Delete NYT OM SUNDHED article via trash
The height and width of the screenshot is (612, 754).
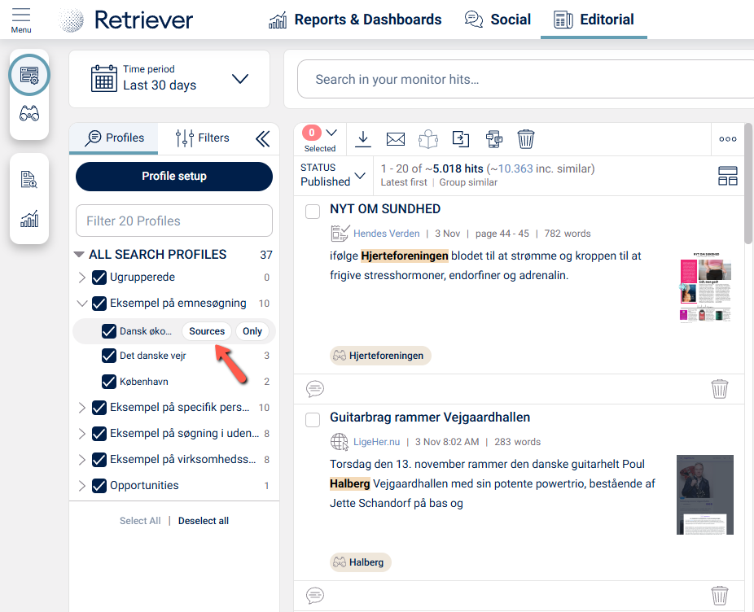pos(719,388)
